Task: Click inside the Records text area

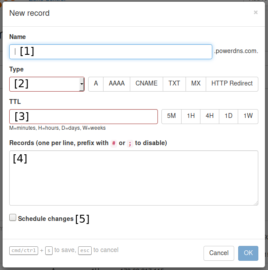Action: tap(133, 178)
